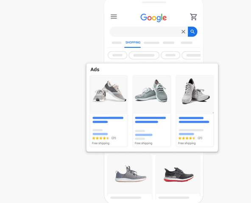
Task: Click the blue search magnifier button
Action: tap(192, 32)
